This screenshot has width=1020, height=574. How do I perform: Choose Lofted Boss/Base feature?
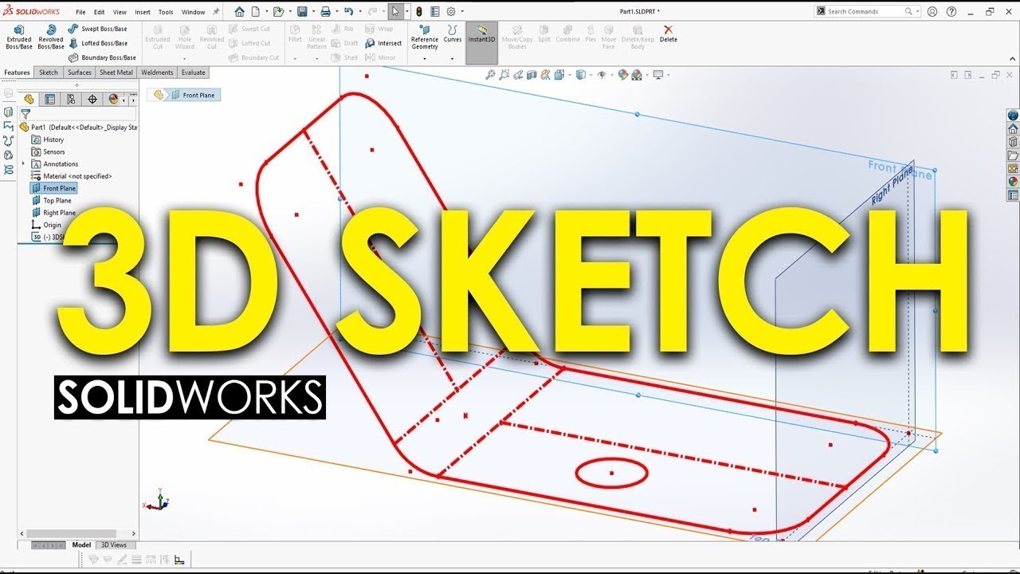coord(97,43)
